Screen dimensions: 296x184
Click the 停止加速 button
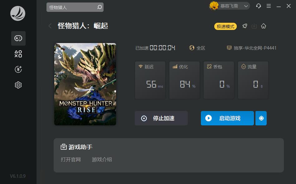click(x=161, y=118)
